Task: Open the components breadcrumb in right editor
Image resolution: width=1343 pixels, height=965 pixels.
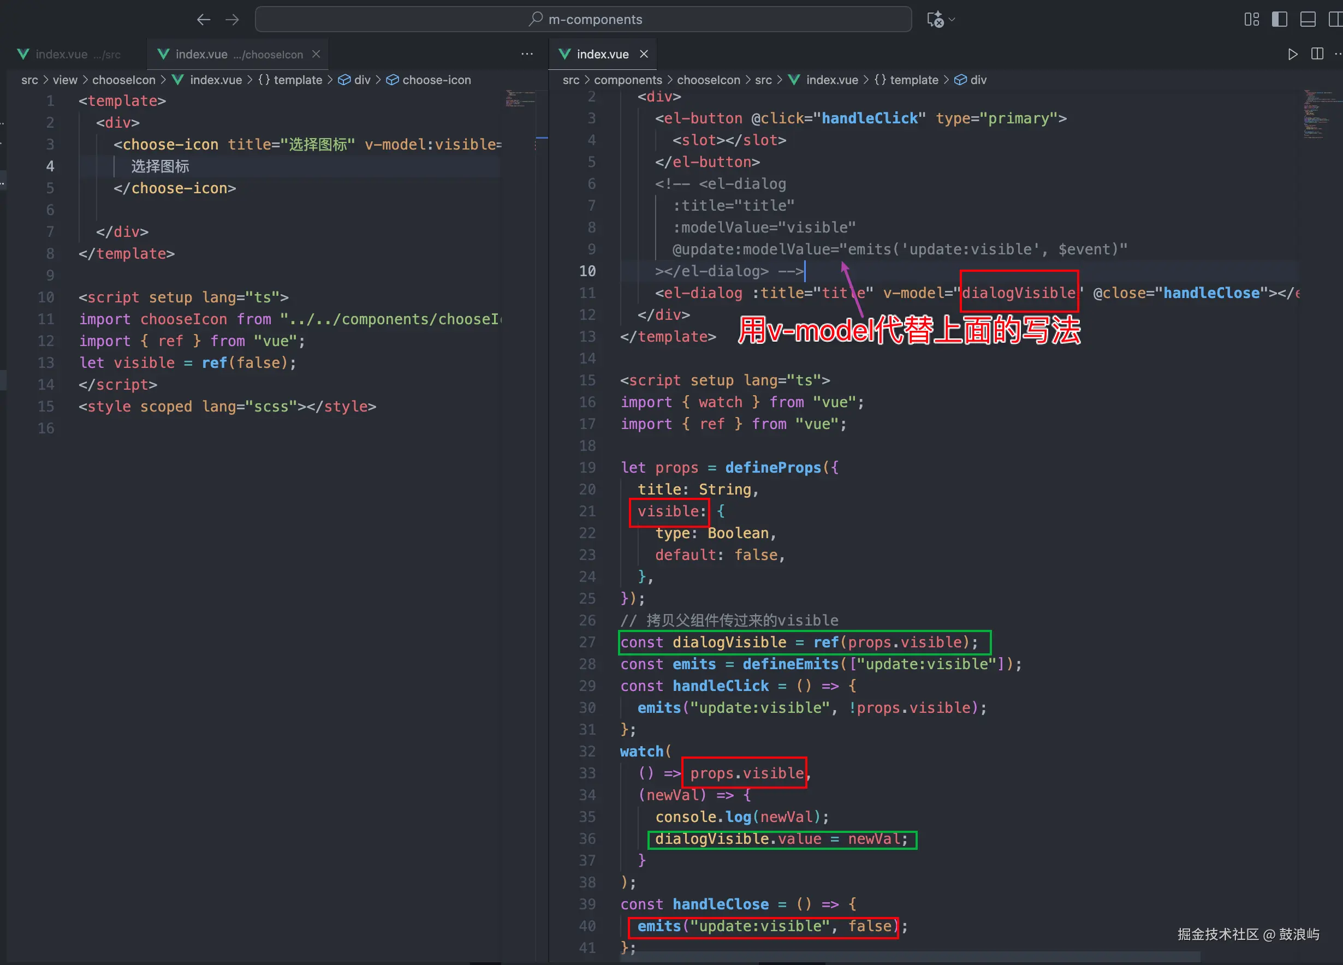Action: click(x=628, y=80)
